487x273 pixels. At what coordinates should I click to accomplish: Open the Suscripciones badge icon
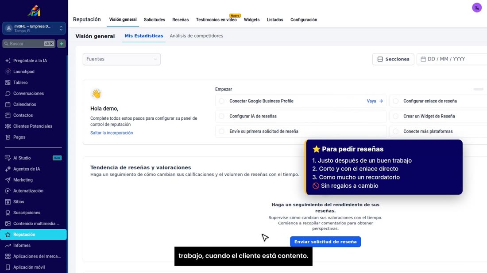tap(8, 212)
